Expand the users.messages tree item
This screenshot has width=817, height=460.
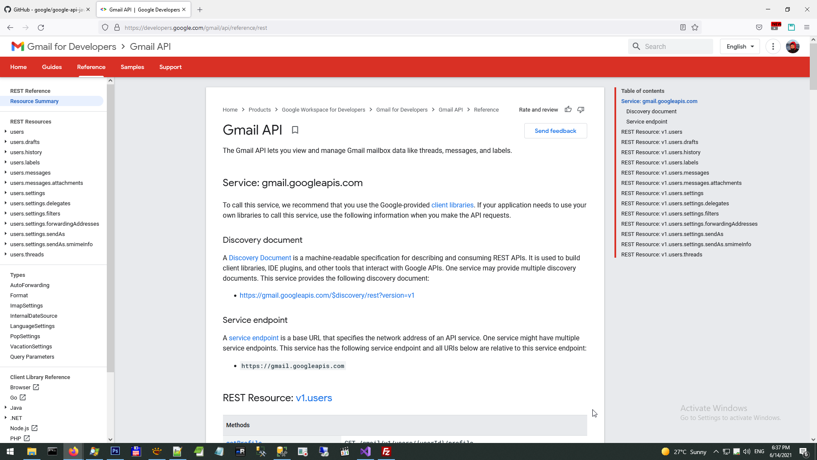tap(6, 172)
